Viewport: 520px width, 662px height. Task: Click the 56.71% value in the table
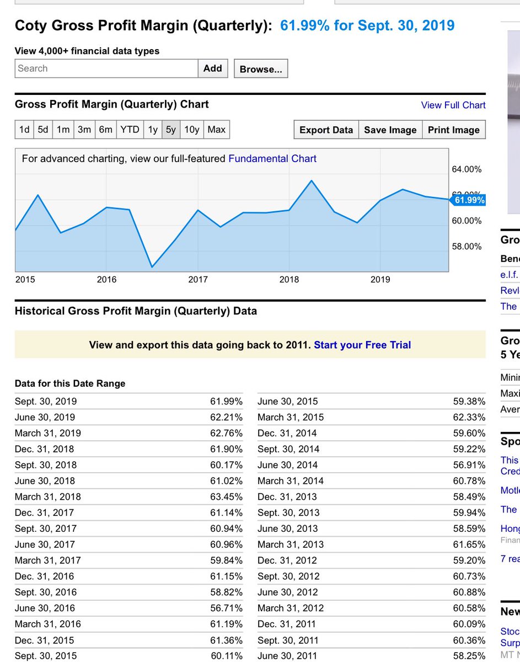coord(226,608)
